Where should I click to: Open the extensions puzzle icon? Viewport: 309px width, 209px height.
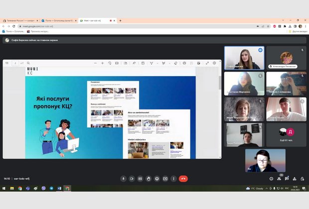pos(285,26)
